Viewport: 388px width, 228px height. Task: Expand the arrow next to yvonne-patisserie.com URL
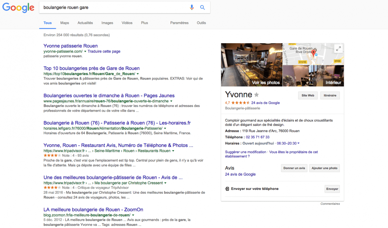pos(85,52)
